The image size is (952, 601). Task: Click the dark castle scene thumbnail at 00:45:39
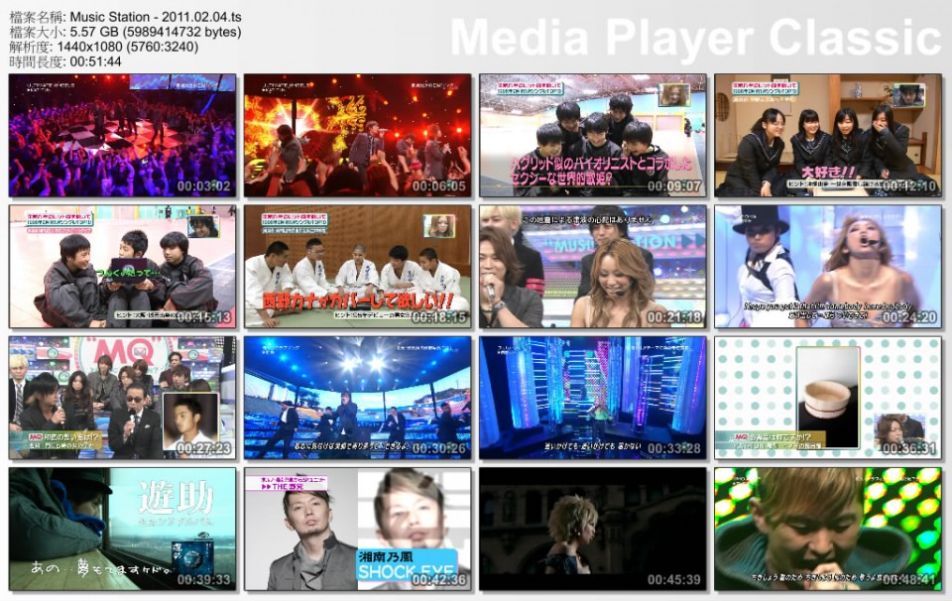[592, 528]
